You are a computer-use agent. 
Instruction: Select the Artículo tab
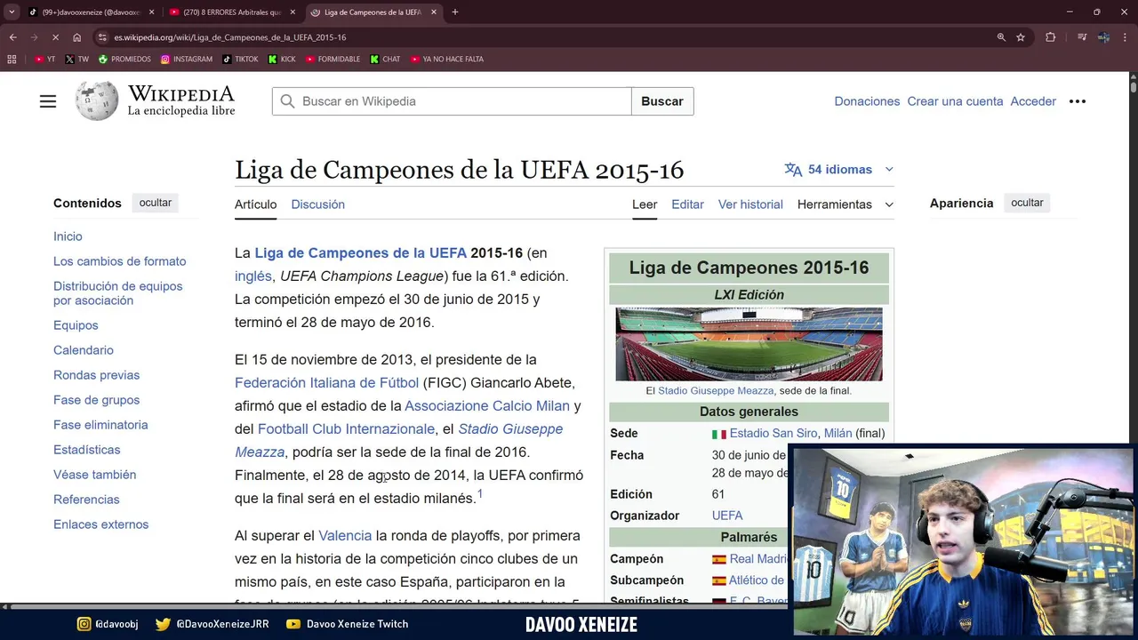coord(255,204)
